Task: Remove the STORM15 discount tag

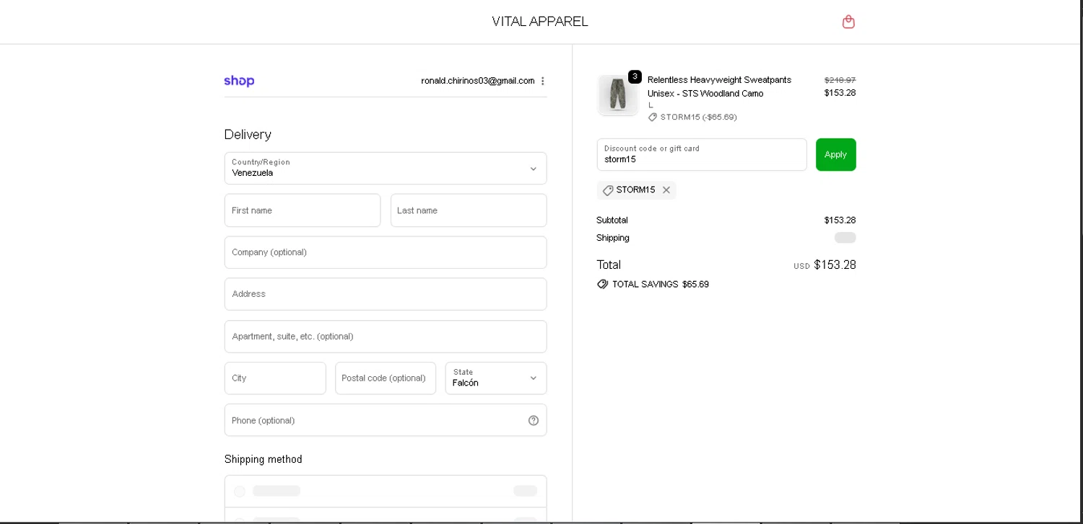Action: (x=666, y=190)
